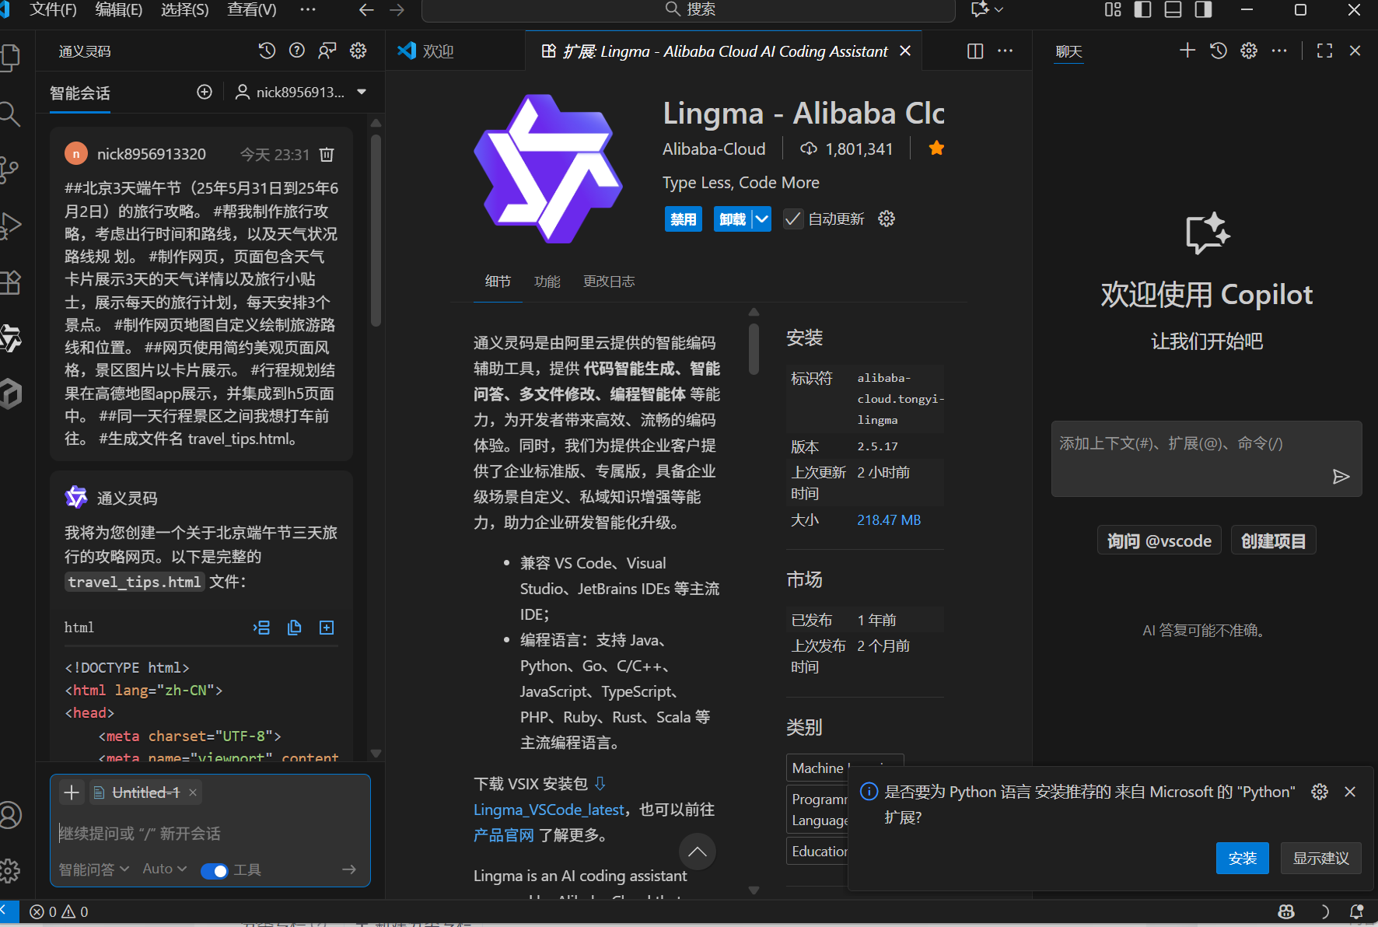Click 显示建议 button

pos(1321,858)
